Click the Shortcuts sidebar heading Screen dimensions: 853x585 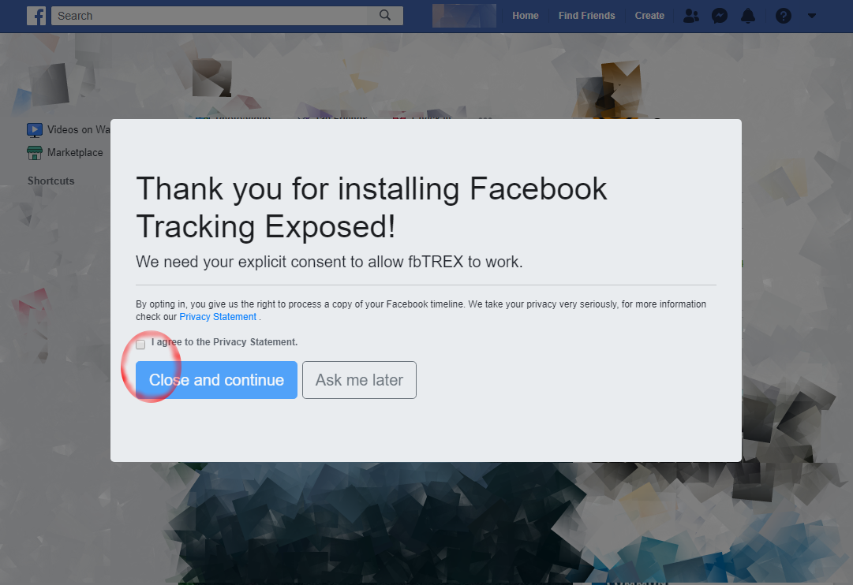(x=51, y=181)
